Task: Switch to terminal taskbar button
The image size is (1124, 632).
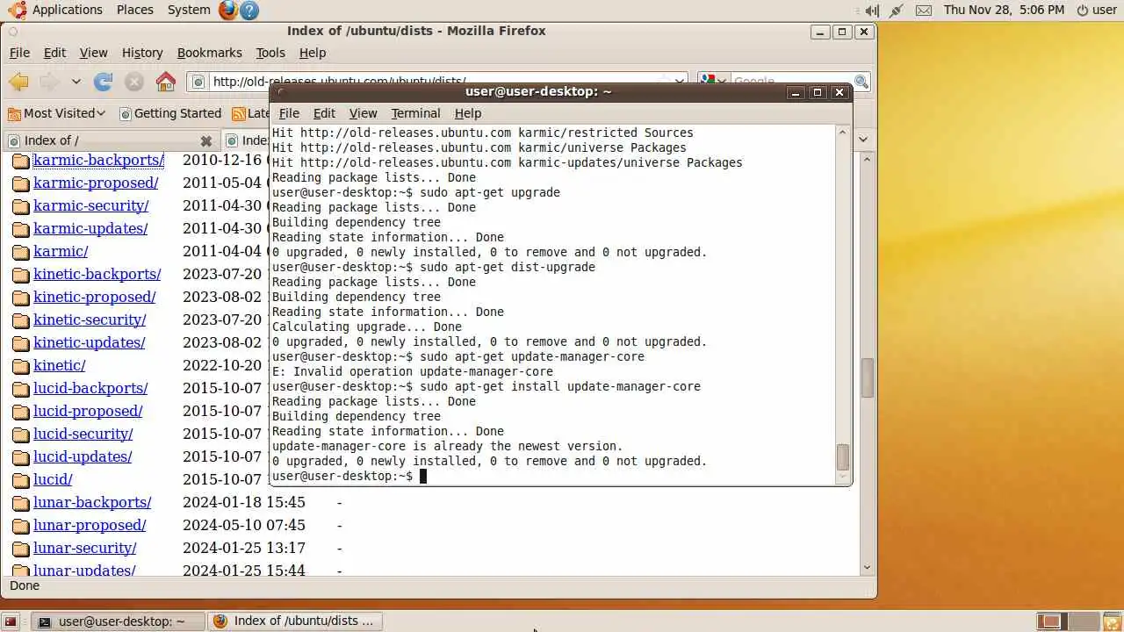Action: (118, 621)
